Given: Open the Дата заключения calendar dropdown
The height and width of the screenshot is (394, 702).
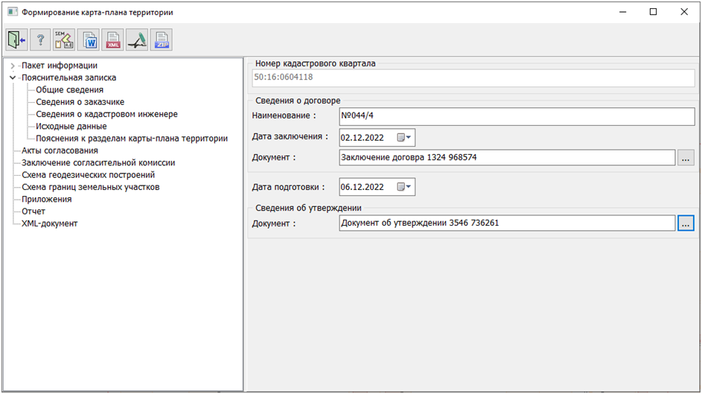Looking at the screenshot, I should [404, 138].
